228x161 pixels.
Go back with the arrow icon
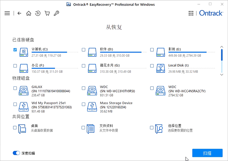click(x=19, y=13)
